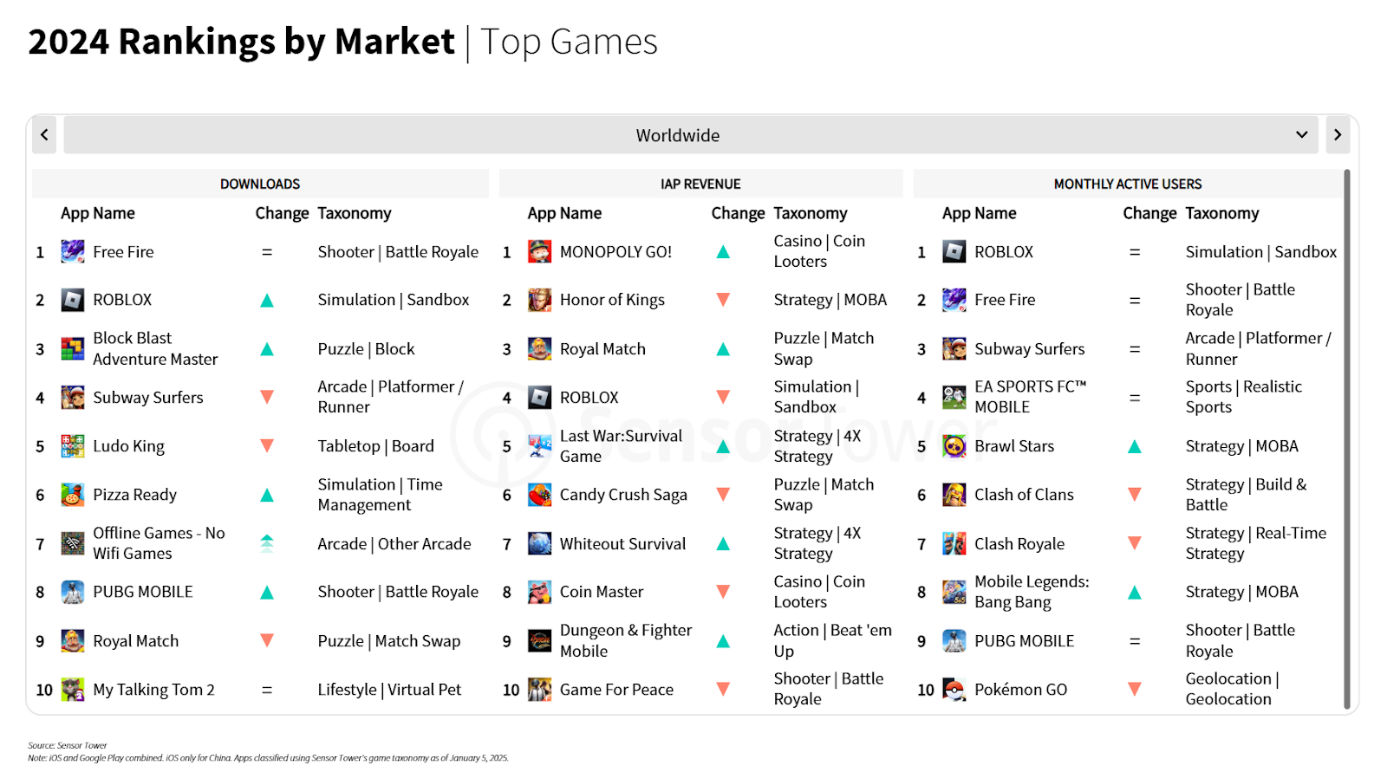This screenshot has height=772, width=1387.
Task: Click the Ludo King app icon
Action: pyautogui.click(x=73, y=446)
